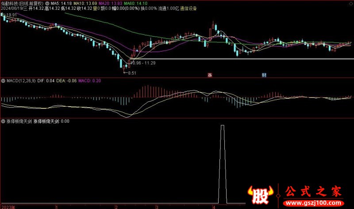Open the MACD indicator panel dropdown arrow
Image resolution: width=354 pixels, height=209 pixels.
click(x=3, y=81)
